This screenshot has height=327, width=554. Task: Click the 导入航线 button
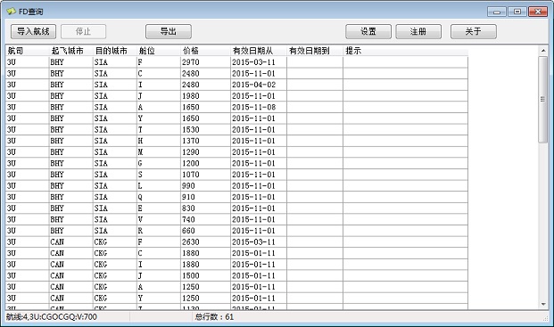pyautogui.click(x=33, y=31)
